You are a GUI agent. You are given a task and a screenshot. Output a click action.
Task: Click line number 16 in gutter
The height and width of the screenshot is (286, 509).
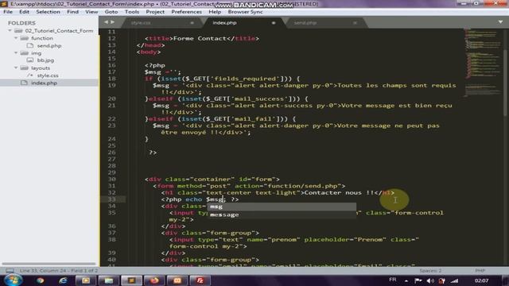pos(111,65)
